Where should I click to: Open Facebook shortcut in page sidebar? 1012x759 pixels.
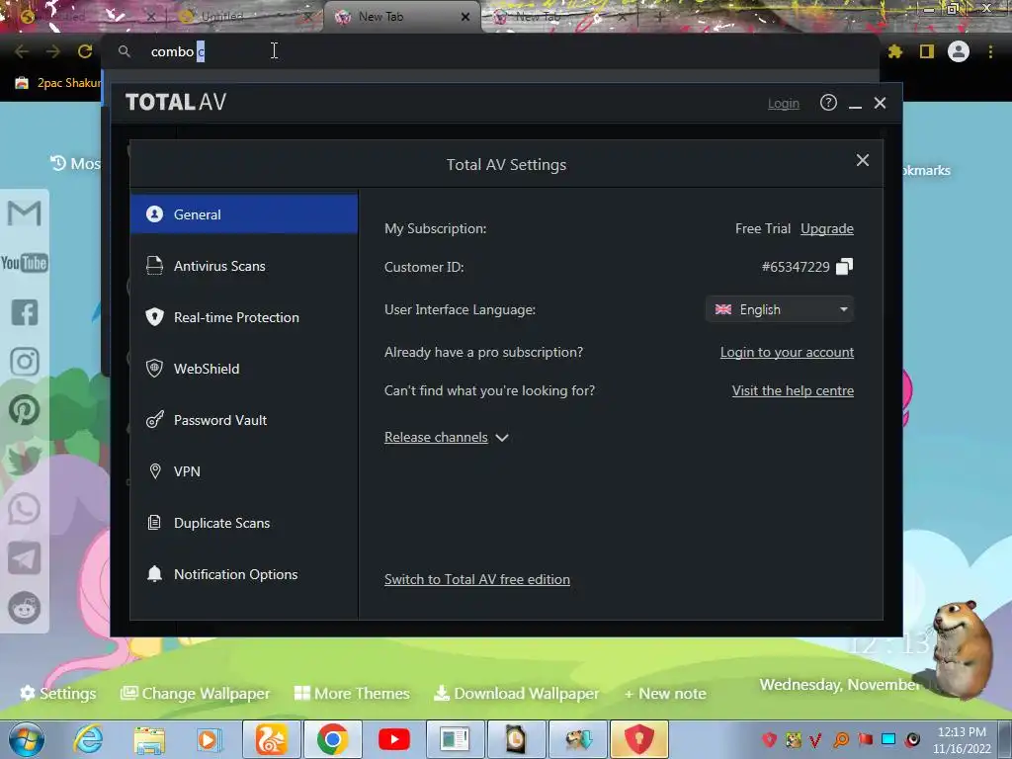pos(25,312)
